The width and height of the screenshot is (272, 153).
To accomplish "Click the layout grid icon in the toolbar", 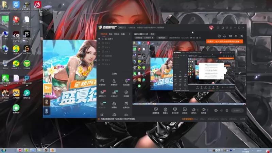I will (x=231, y=36).
